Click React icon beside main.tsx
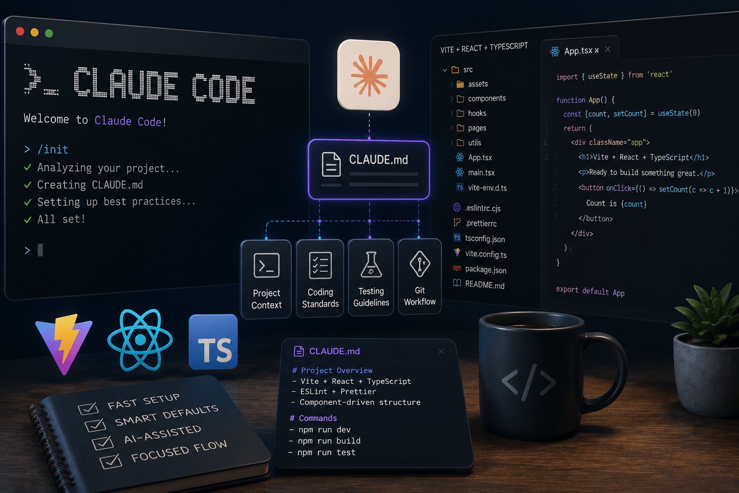The image size is (739, 493). pyautogui.click(x=460, y=172)
